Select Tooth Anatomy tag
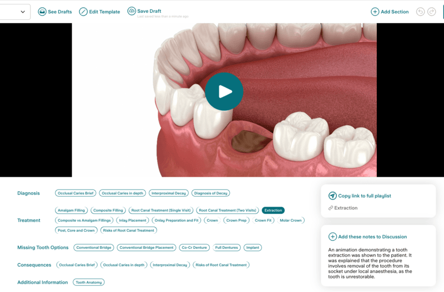Image resolution: width=444 pixels, height=292 pixels. tap(89, 282)
